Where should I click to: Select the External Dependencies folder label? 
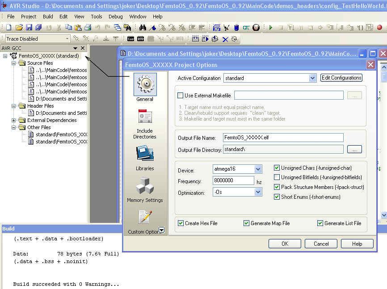52,120
